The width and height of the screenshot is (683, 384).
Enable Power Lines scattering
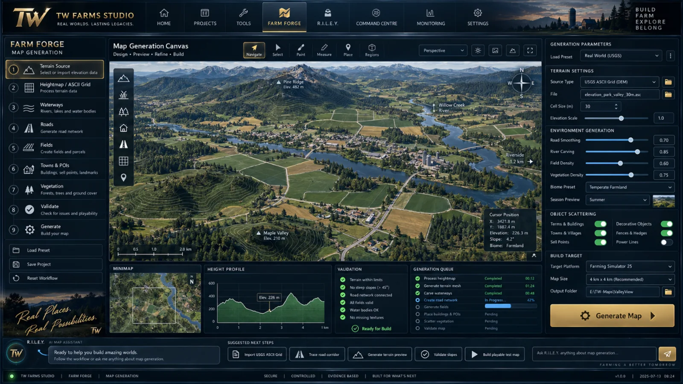coord(667,242)
